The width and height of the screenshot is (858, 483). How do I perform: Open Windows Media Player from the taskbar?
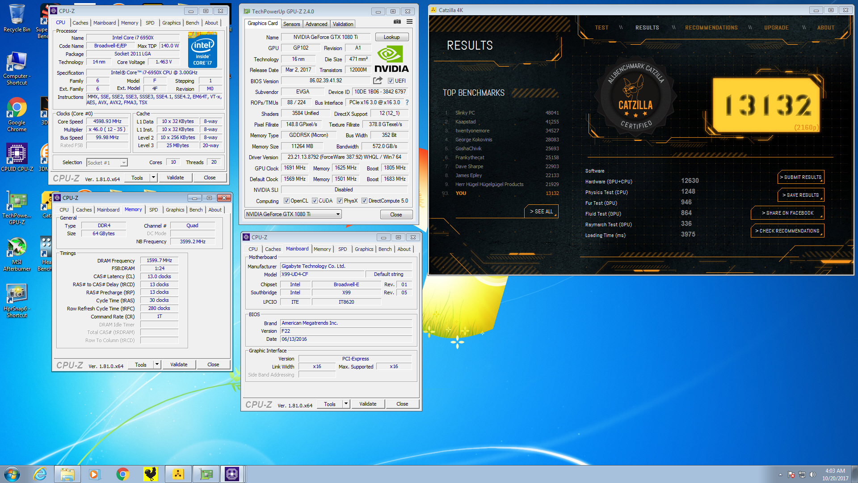[x=94, y=474]
